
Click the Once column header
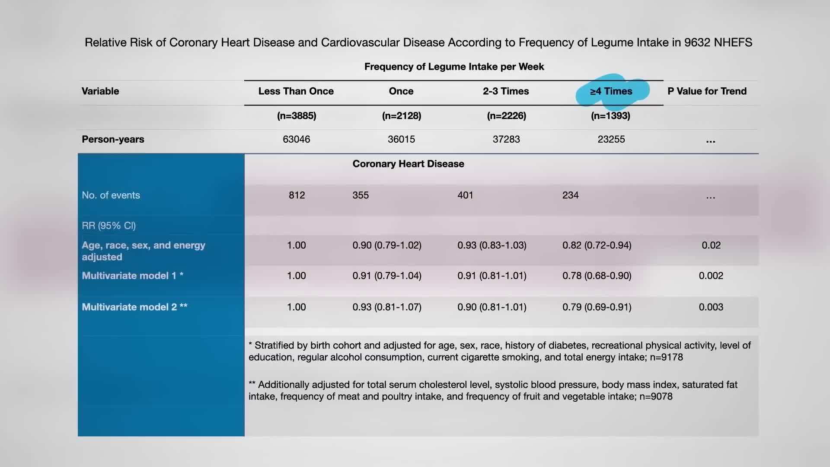[401, 91]
